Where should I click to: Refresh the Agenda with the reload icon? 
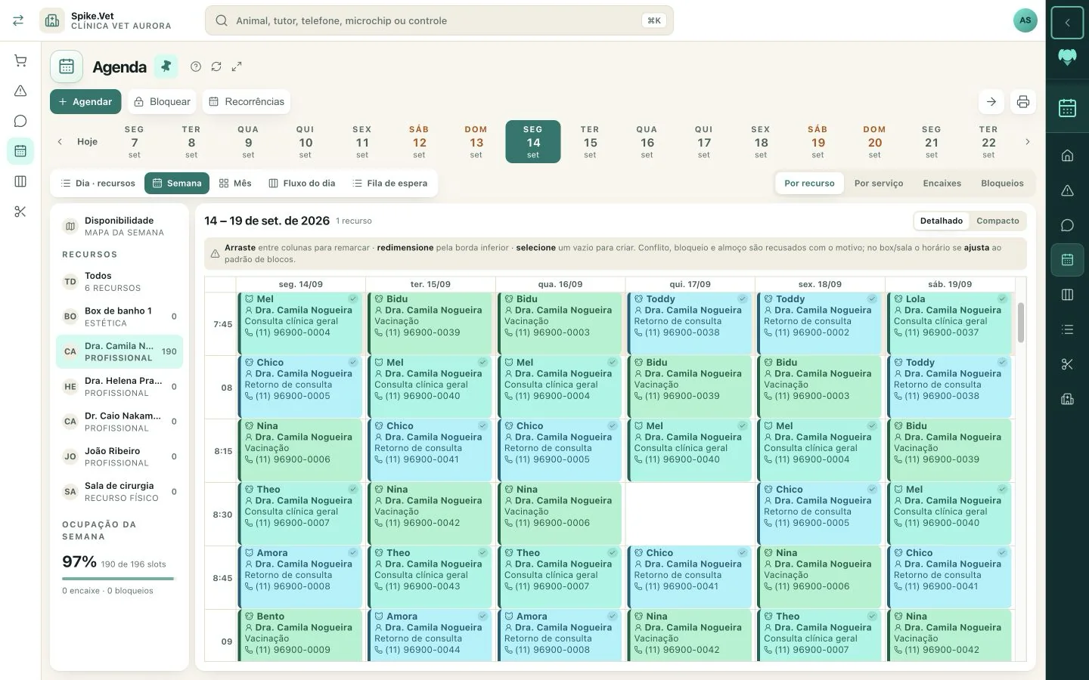[x=216, y=66]
